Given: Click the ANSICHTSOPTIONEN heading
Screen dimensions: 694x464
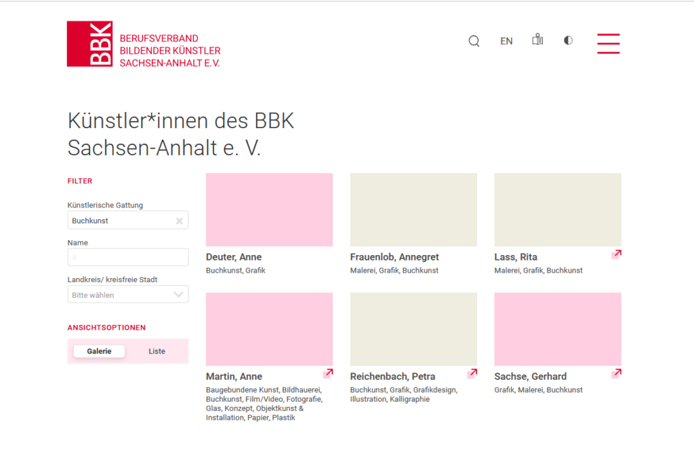Looking at the screenshot, I should pos(106,328).
